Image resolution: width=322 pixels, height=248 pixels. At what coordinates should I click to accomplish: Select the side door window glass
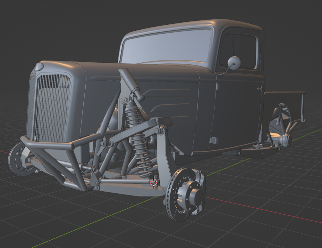(238, 51)
